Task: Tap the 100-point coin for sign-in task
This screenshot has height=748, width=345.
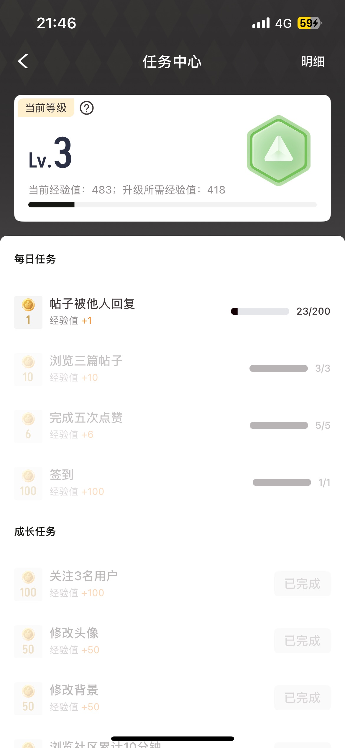Action: click(x=28, y=483)
